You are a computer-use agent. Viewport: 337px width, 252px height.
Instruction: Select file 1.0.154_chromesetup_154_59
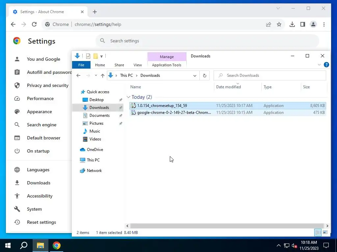coord(228,105)
